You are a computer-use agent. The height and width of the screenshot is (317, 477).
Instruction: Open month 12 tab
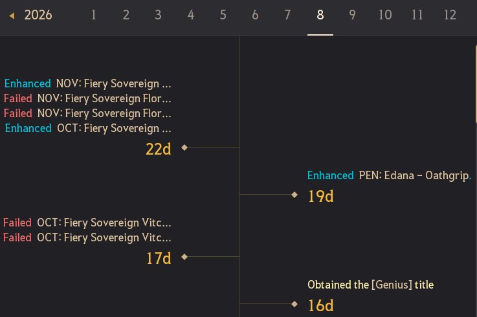(x=450, y=15)
